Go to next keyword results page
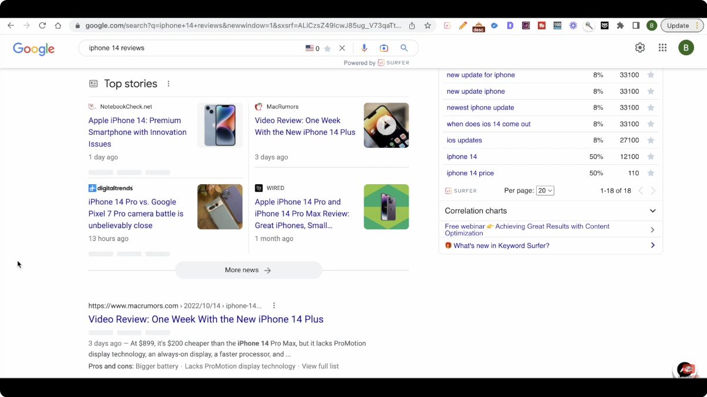The image size is (707, 397). 653,191
